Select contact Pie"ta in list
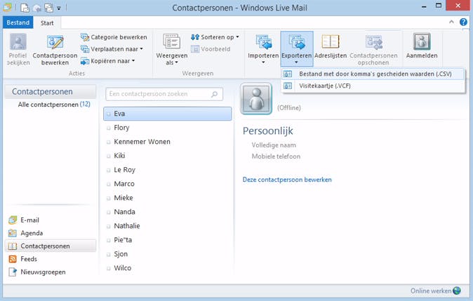The height and width of the screenshot is (301, 473). [168, 240]
